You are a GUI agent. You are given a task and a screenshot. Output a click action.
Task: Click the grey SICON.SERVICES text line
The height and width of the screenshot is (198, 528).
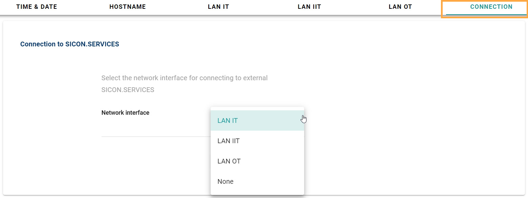pos(128,90)
